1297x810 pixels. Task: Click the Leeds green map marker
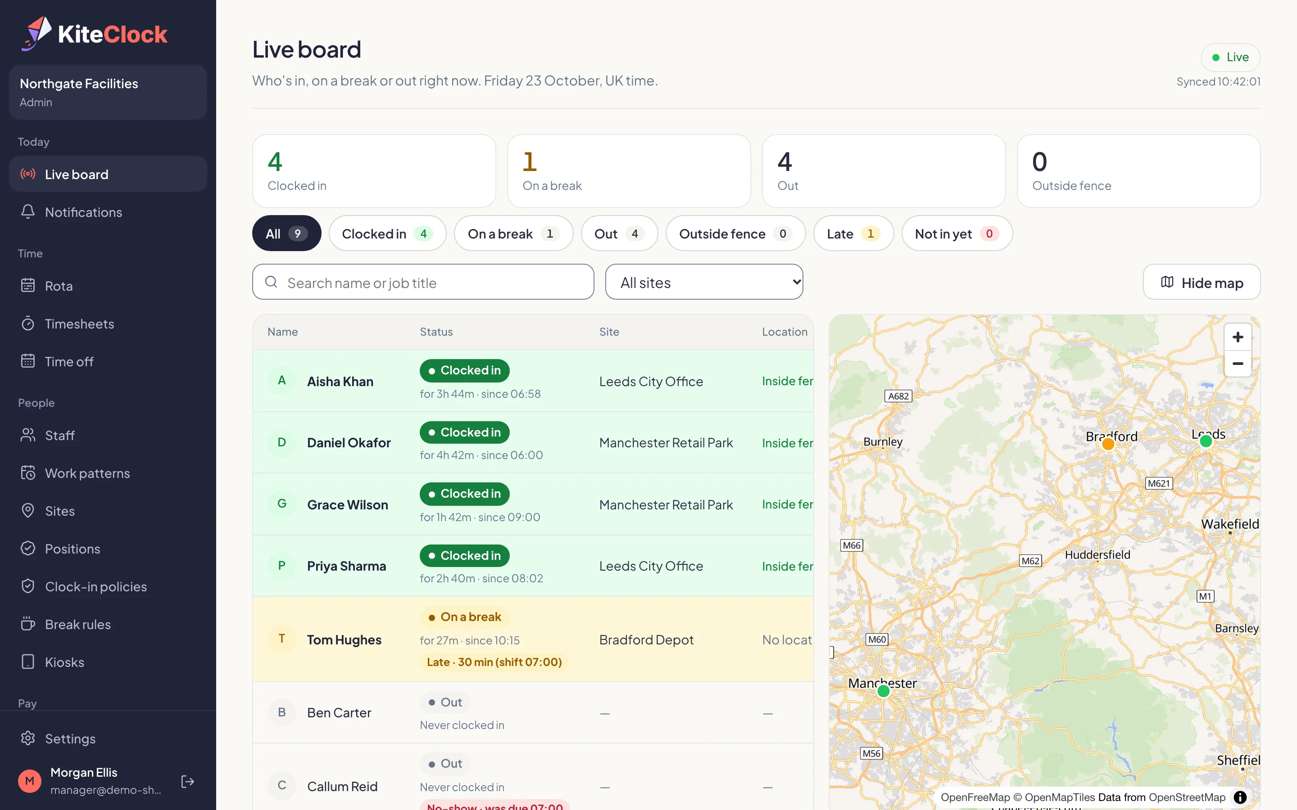1206,441
